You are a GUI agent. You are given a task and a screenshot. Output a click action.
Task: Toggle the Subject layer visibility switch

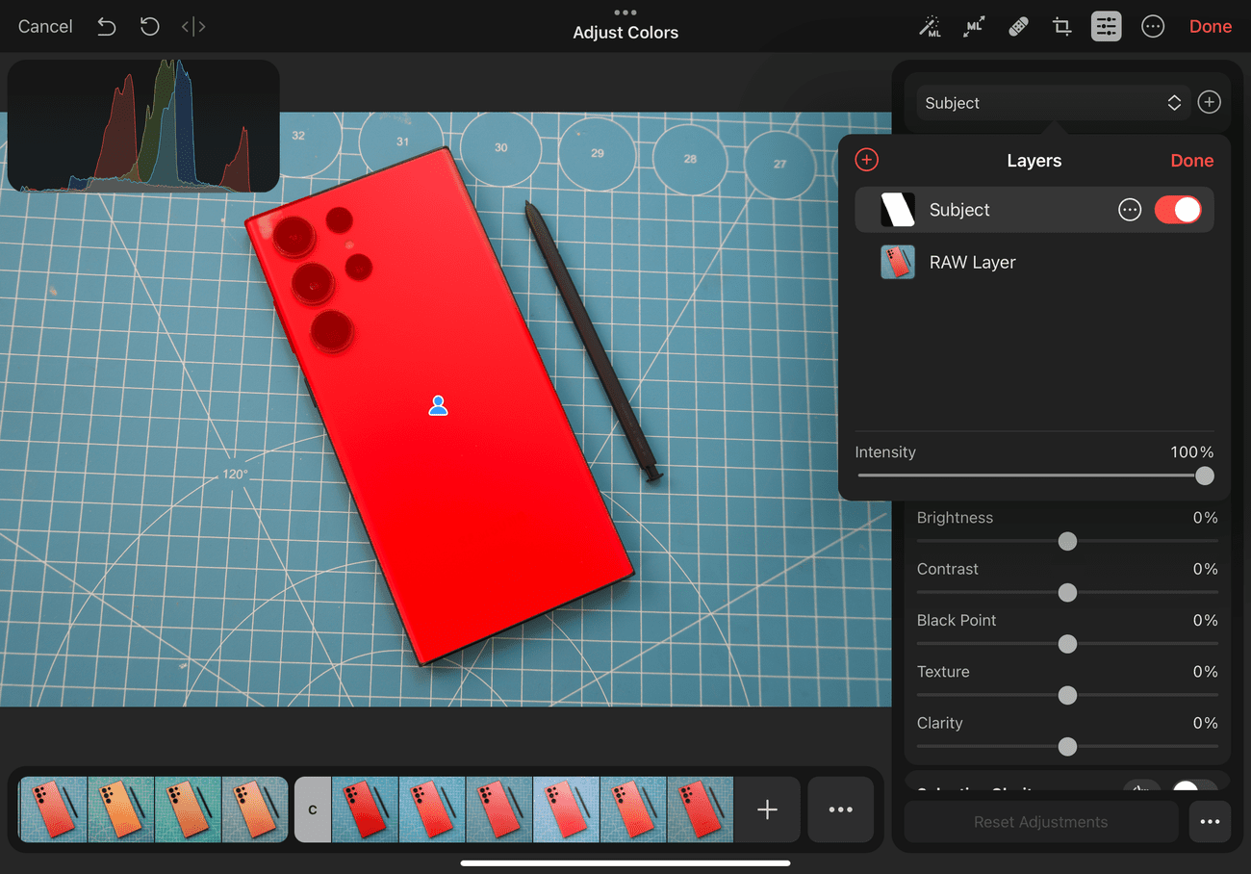(1178, 209)
